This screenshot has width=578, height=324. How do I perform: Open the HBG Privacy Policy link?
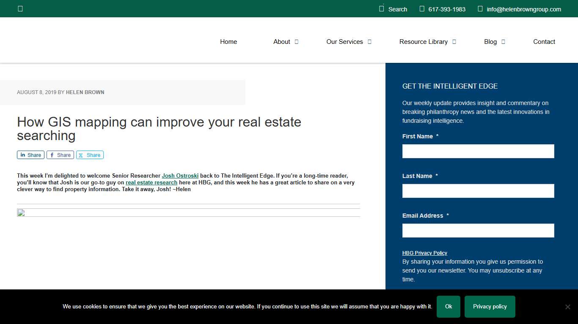[424, 253]
